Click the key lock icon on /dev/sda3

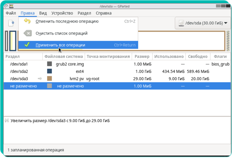[40, 79]
